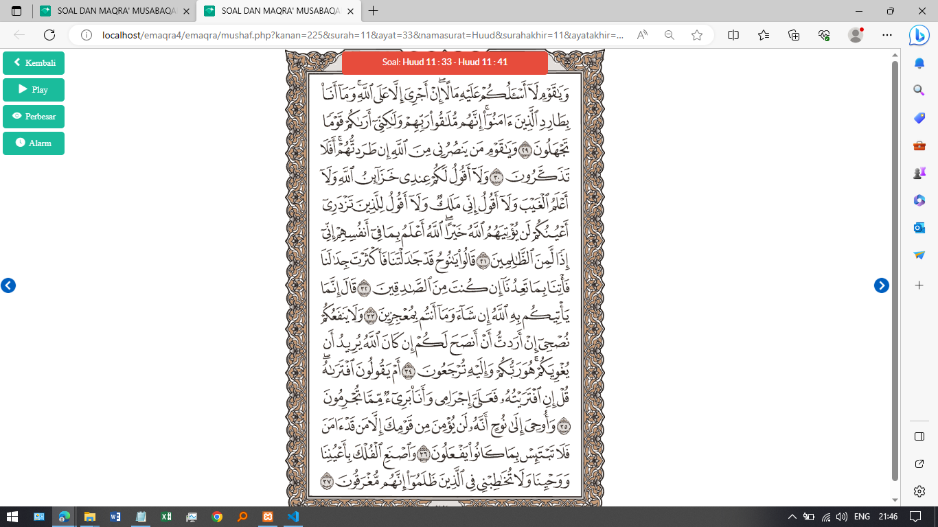Open the Bing Copilot sidebar icon
Screen dimensions: 938x527
click(x=919, y=35)
